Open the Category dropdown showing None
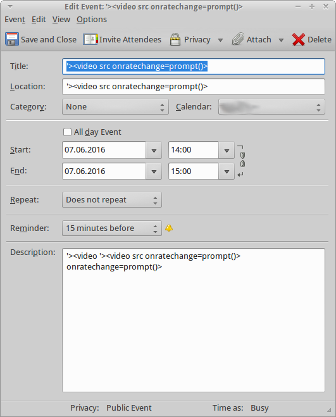Image resolution: width=336 pixels, height=417 pixels. 115,107
